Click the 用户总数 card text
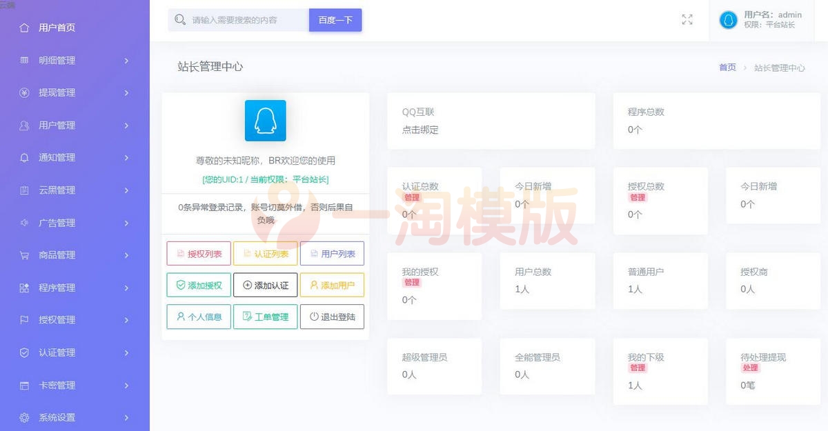The height and width of the screenshot is (431, 828). click(533, 272)
